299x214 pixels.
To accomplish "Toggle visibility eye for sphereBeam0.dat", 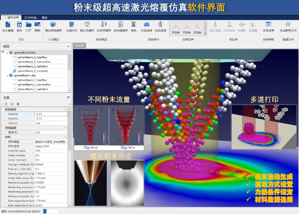I will [3, 52].
